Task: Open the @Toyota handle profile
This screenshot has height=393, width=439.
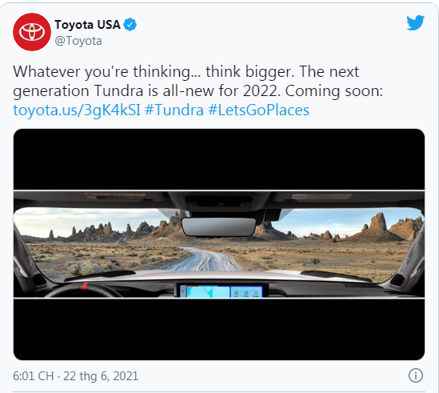Action: (78, 41)
